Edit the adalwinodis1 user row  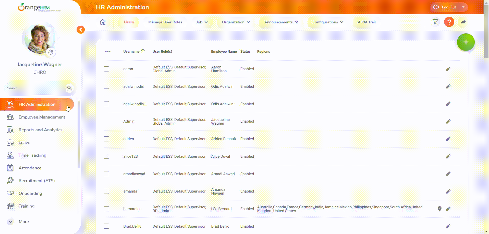tap(448, 104)
